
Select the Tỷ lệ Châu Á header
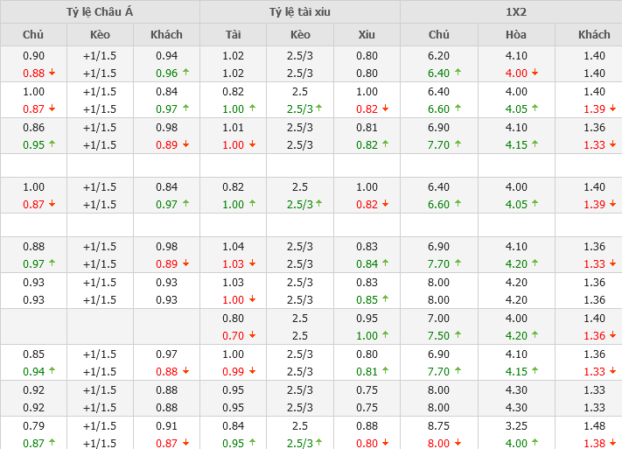100,12
